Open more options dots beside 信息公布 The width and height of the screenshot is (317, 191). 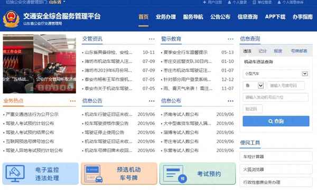230,101
